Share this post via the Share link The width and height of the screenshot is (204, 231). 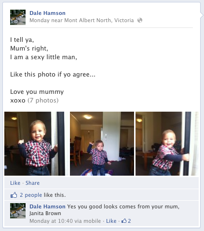click(x=32, y=183)
